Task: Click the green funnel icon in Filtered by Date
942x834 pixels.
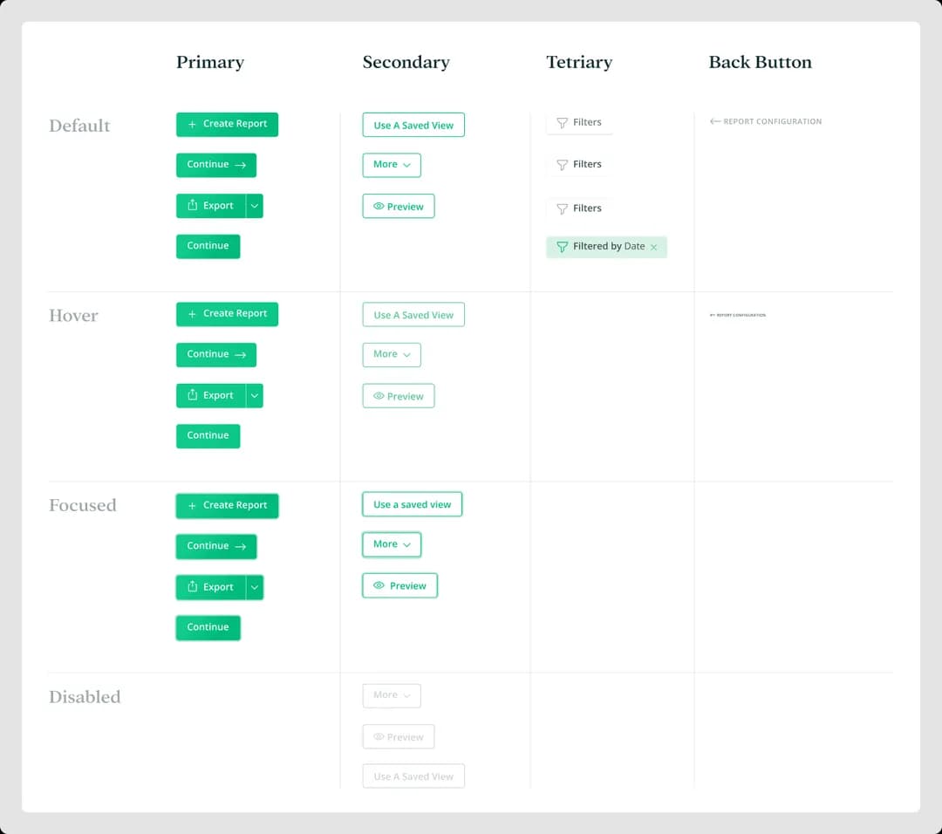Action: click(x=562, y=247)
